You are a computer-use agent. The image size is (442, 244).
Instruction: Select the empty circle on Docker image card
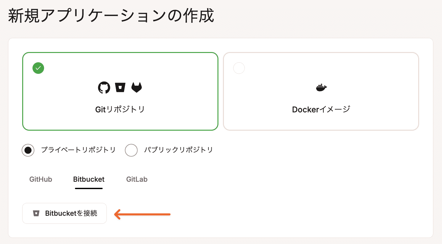[239, 68]
